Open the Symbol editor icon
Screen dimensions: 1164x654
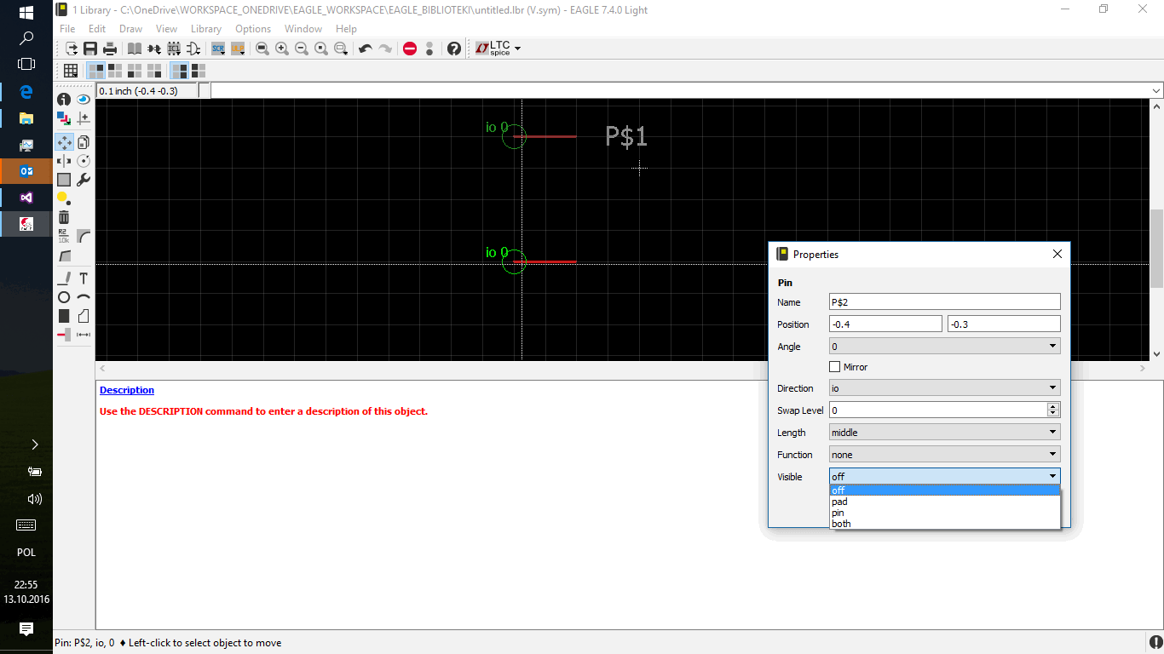193,49
